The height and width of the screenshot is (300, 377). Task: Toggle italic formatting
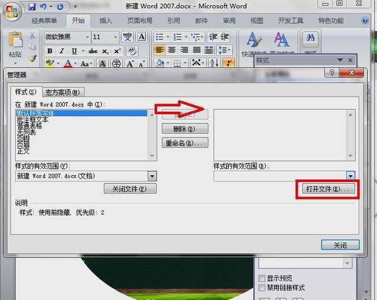pos(62,51)
